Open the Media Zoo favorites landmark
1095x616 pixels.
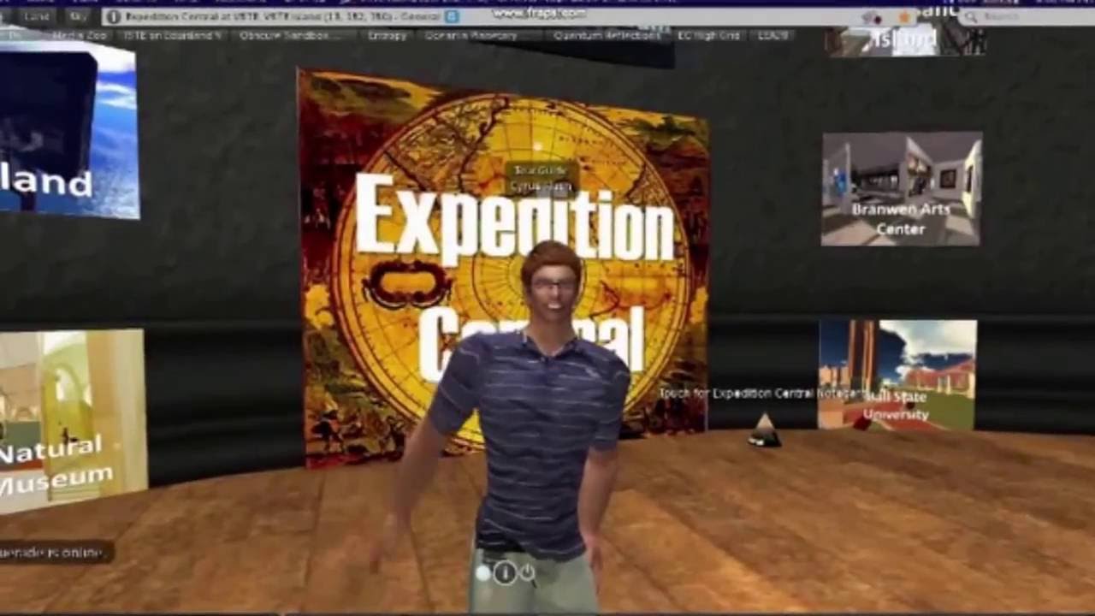tap(79, 36)
